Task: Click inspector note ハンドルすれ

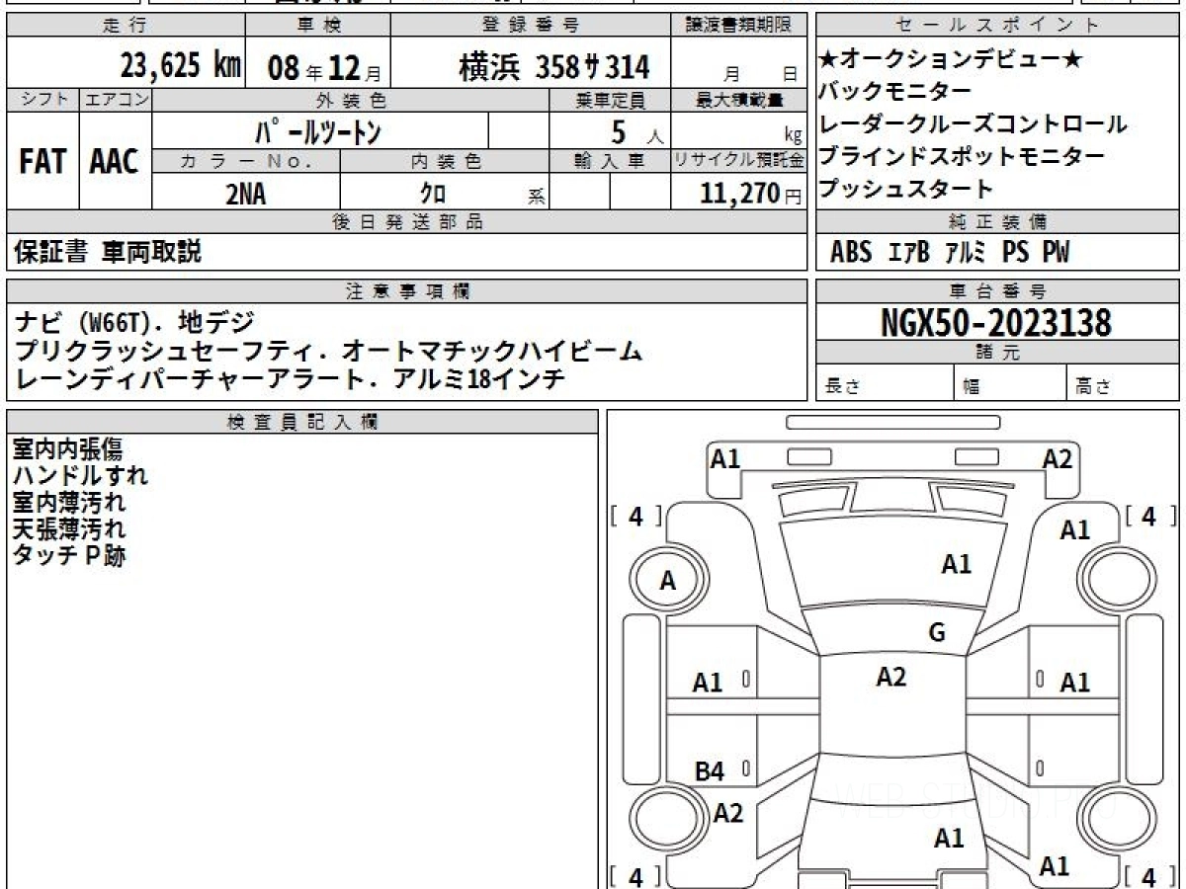Action: coord(80,476)
